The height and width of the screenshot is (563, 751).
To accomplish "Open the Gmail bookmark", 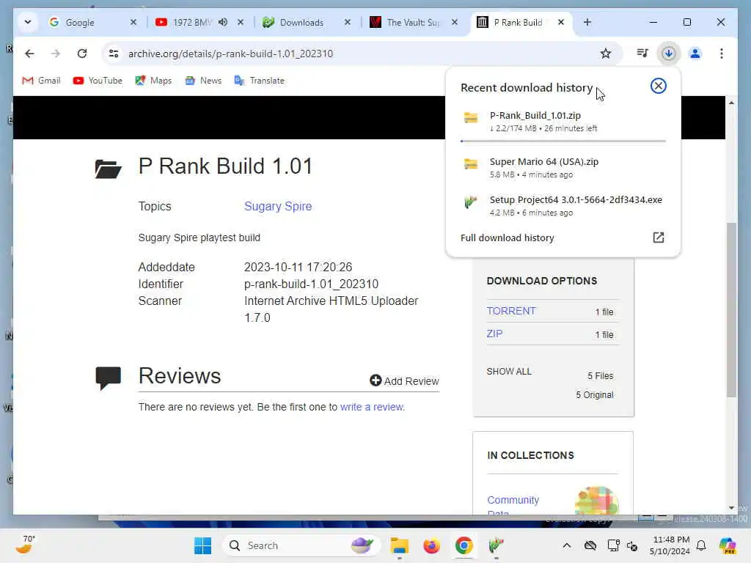I will [x=41, y=81].
